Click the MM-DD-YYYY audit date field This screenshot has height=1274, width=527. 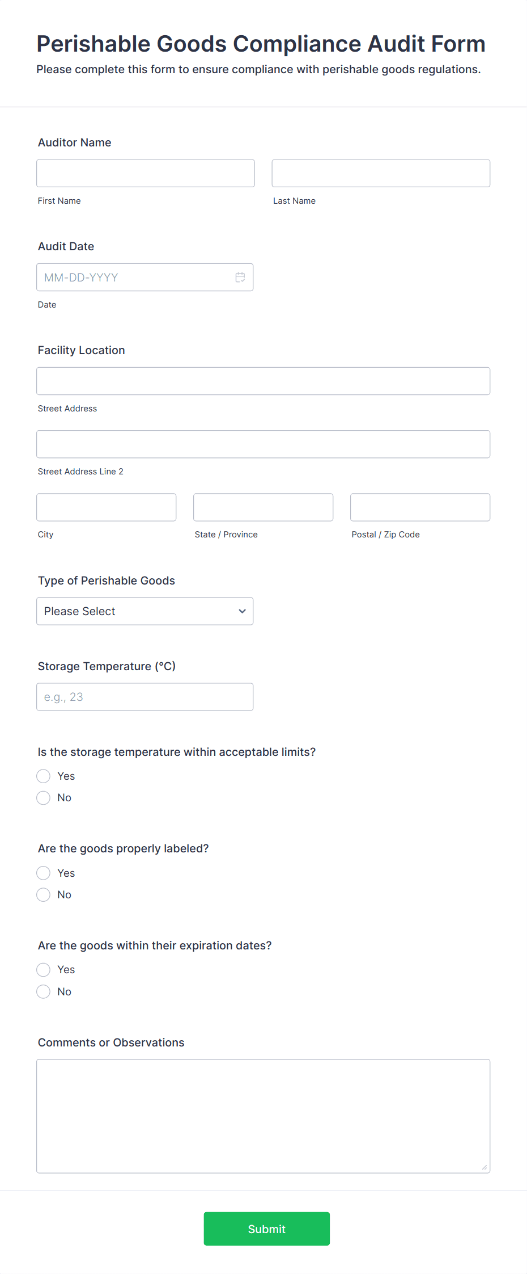pyautogui.click(x=145, y=277)
